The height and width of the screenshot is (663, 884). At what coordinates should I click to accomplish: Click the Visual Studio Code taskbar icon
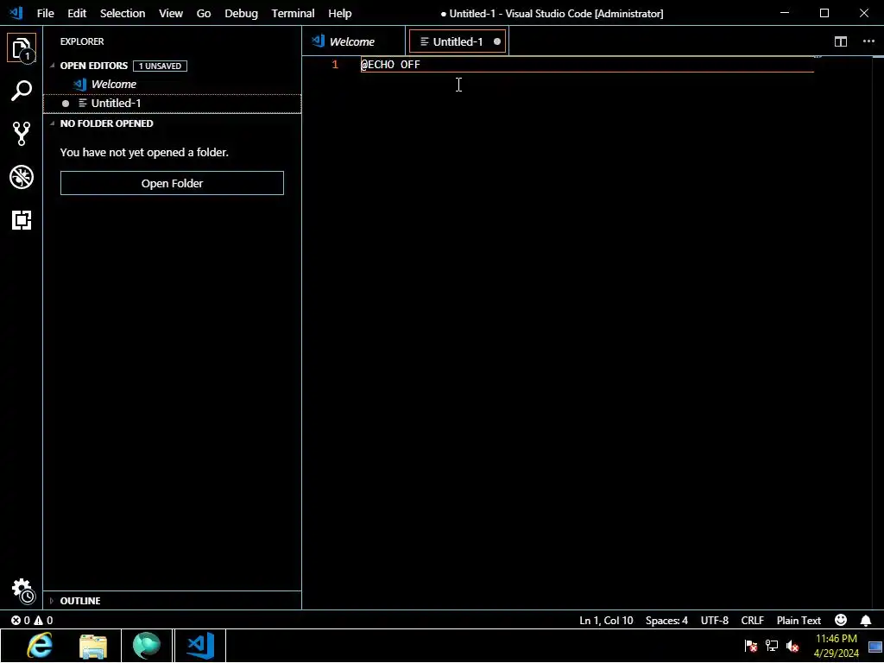click(x=200, y=646)
